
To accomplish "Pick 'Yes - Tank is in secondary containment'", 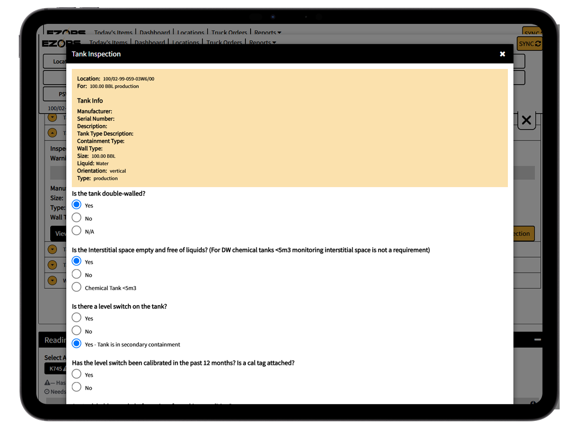I will [77, 344].
